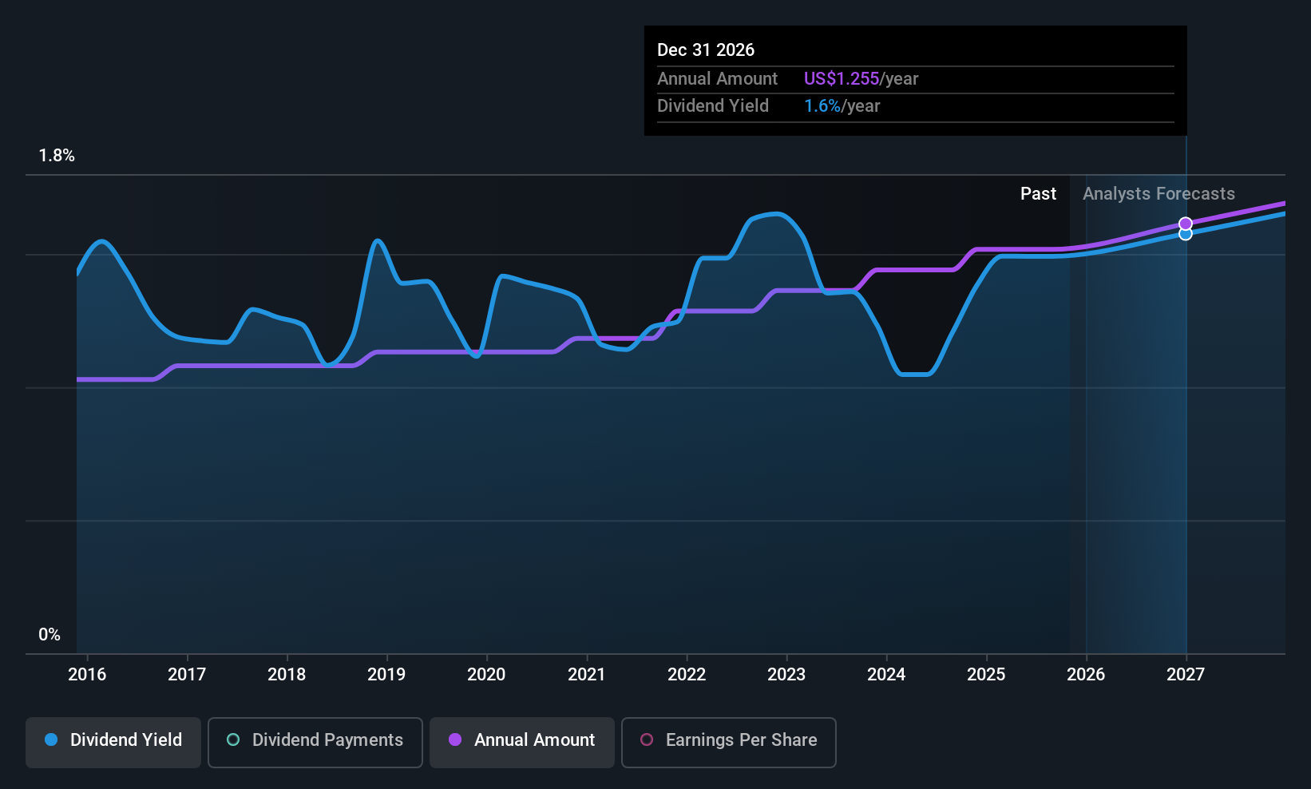The width and height of the screenshot is (1311, 789).
Task: Click the blue Dividend Yield legend dot
Action: coord(51,739)
